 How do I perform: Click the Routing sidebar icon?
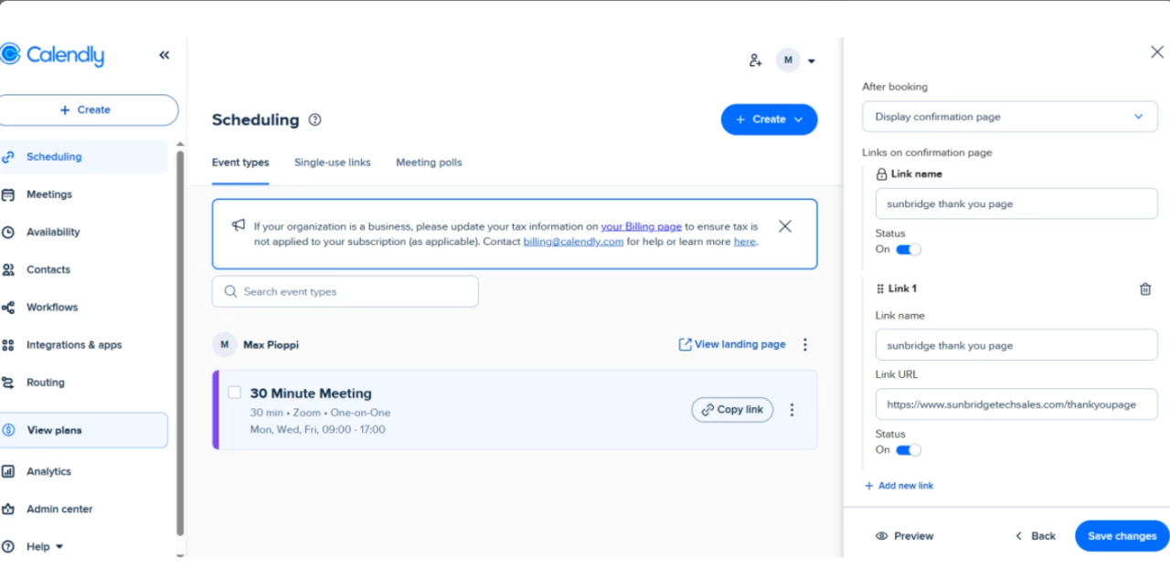click(8, 383)
